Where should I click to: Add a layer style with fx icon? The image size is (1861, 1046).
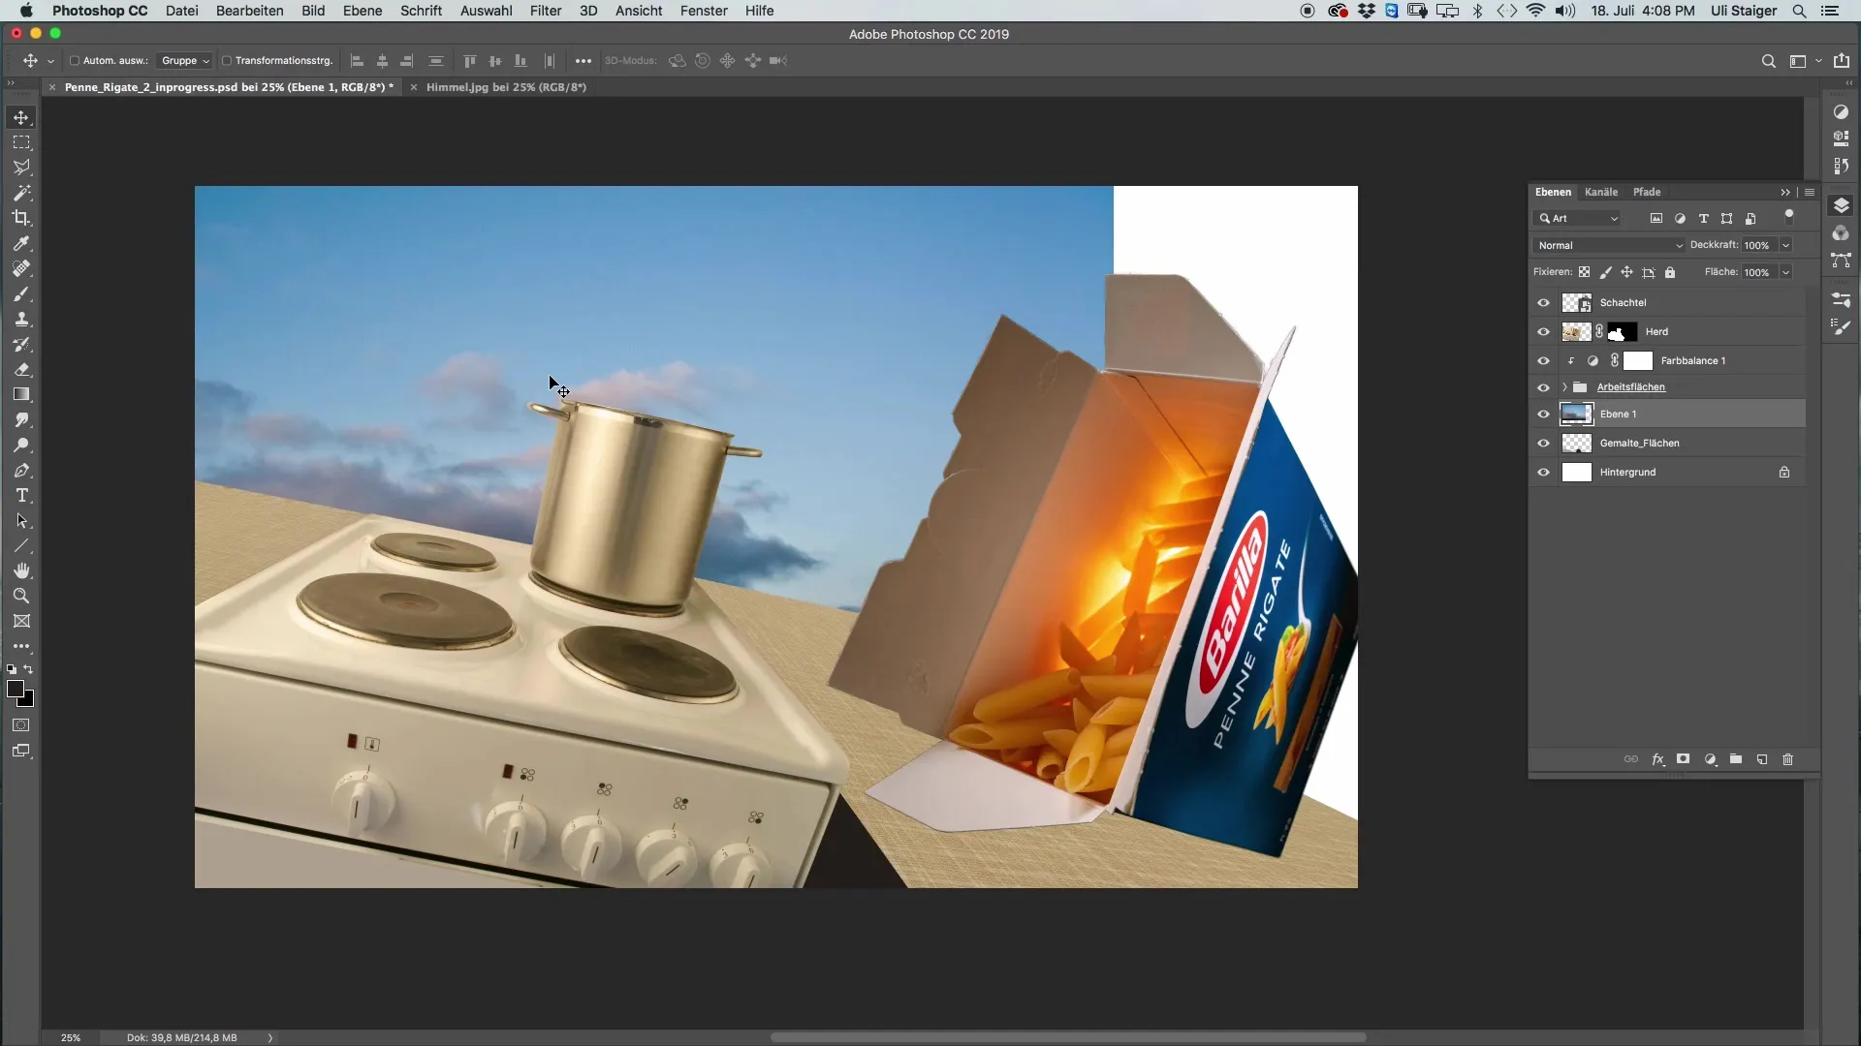click(x=1658, y=759)
